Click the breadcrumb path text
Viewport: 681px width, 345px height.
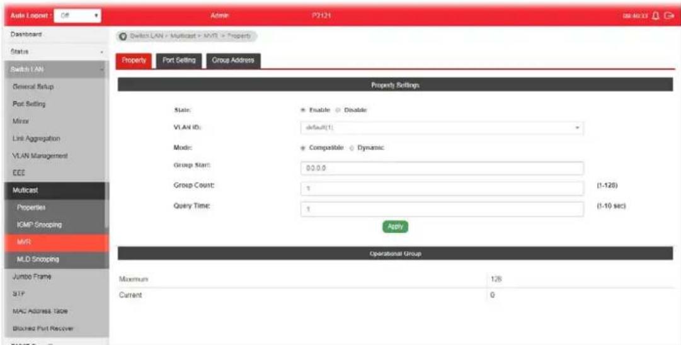click(191, 37)
